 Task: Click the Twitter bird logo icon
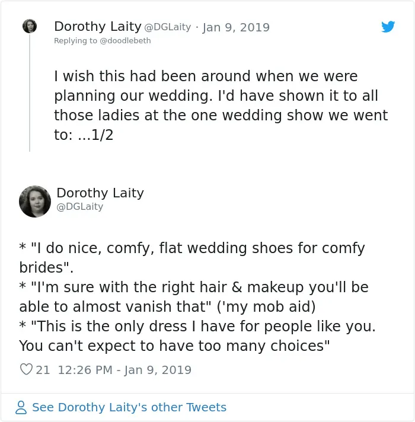click(388, 26)
